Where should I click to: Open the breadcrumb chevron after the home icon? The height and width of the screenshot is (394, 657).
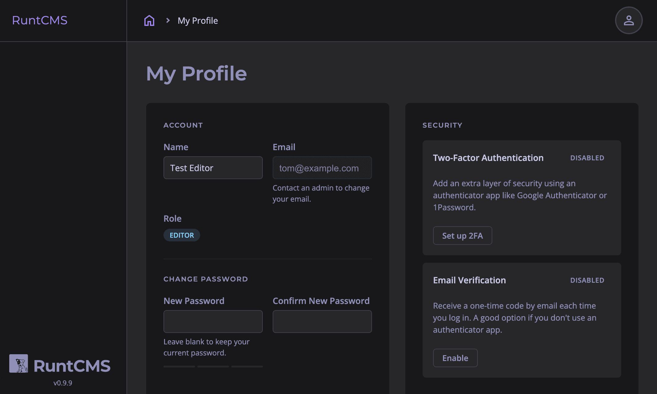(x=167, y=20)
